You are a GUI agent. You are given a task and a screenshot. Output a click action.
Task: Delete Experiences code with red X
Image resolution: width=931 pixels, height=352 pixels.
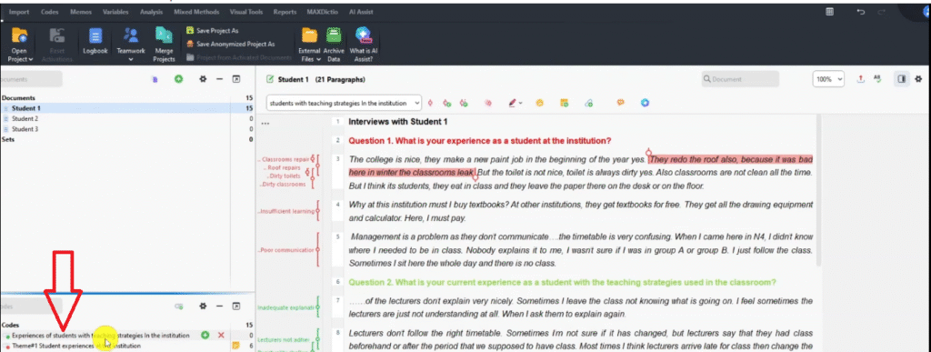coord(221,336)
